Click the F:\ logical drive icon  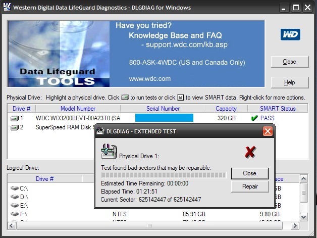[15, 214]
